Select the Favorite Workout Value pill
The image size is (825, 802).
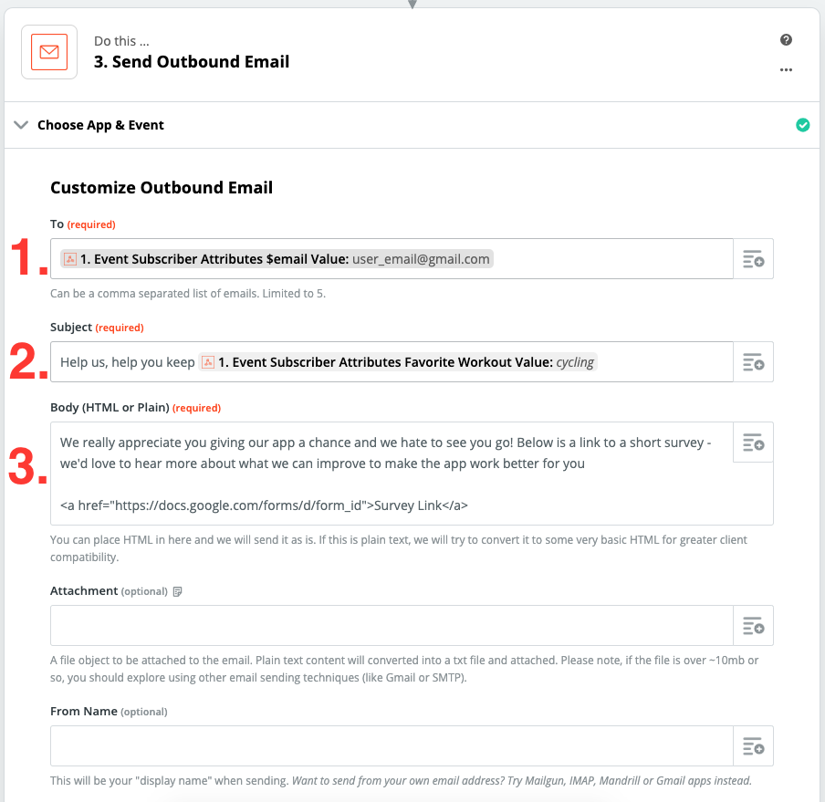398,362
